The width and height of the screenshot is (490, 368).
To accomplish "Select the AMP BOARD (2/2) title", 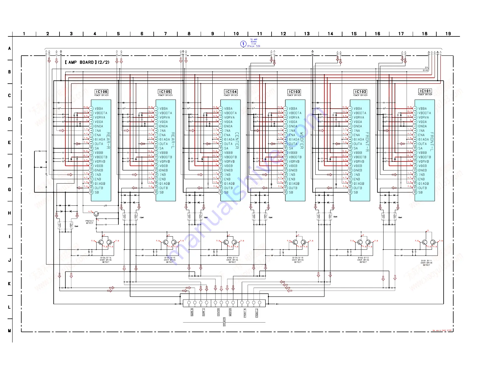I will click(x=87, y=62).
